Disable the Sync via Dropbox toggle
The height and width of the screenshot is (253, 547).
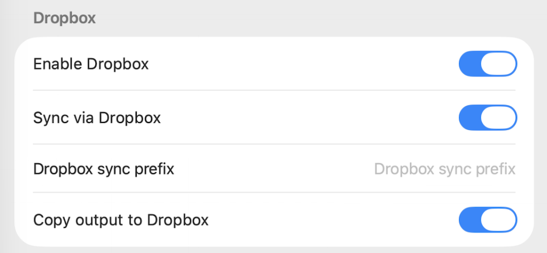tap(487, 117)
